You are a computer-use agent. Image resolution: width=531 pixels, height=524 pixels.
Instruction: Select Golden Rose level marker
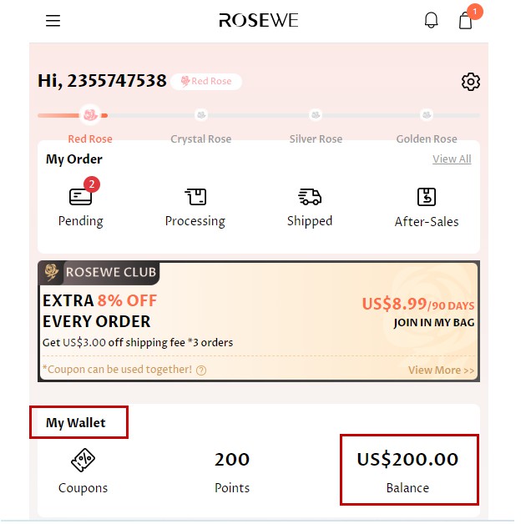coord(427,115)
